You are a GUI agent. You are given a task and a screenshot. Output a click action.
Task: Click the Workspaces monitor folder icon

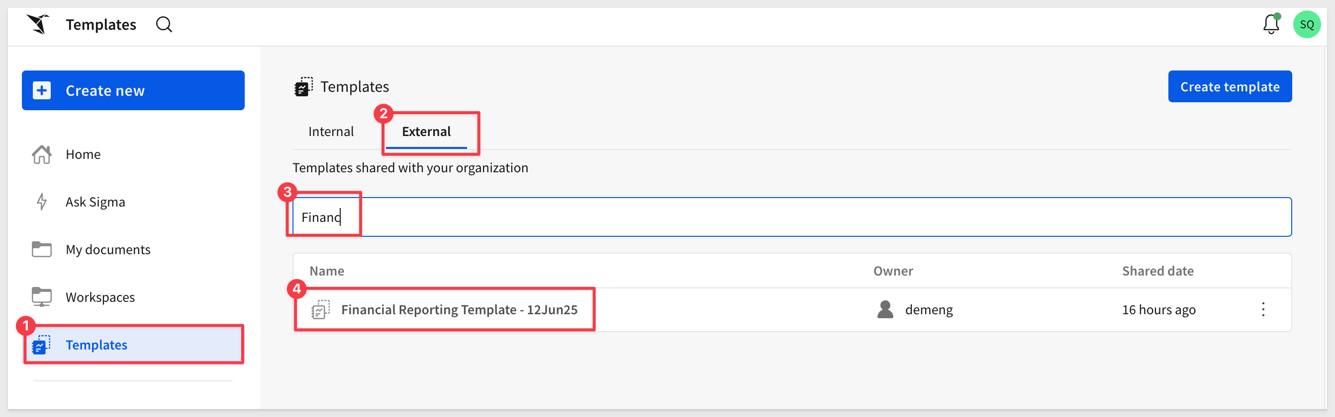[x=42, y=297]
